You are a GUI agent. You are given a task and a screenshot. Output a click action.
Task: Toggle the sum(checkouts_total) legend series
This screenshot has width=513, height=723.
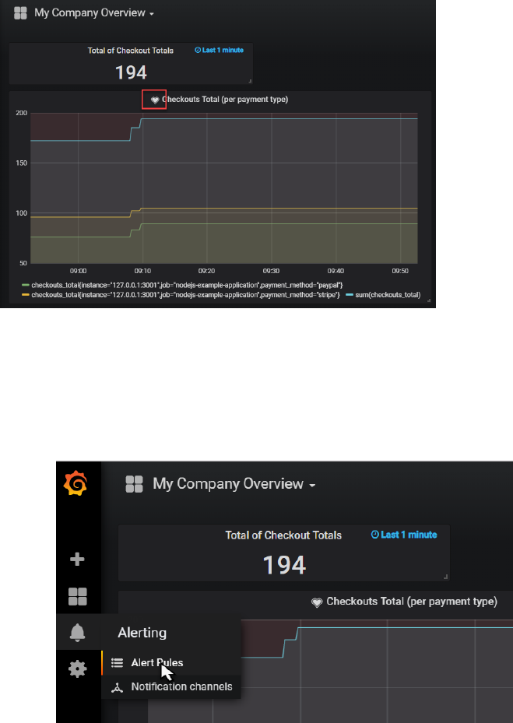pos(388,295)
